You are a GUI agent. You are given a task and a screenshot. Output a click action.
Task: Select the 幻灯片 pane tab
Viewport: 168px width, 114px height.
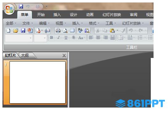click(x=10, y=55)
